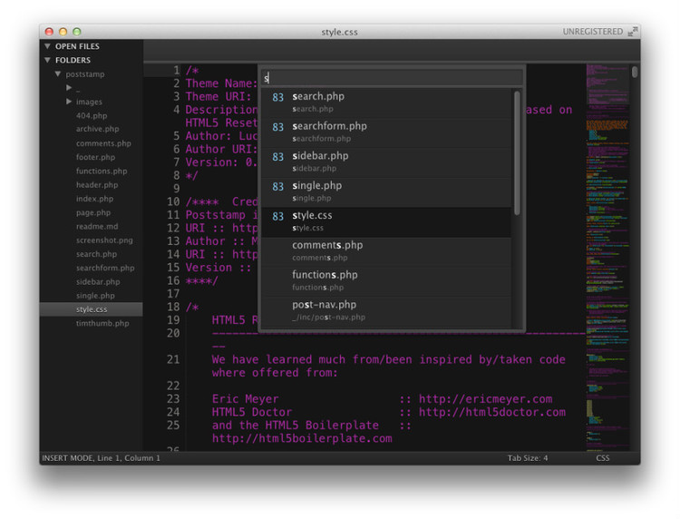Collapse the FOLDERS section triangle
This screenshot has width=680, height=519.
click(47, 61)
